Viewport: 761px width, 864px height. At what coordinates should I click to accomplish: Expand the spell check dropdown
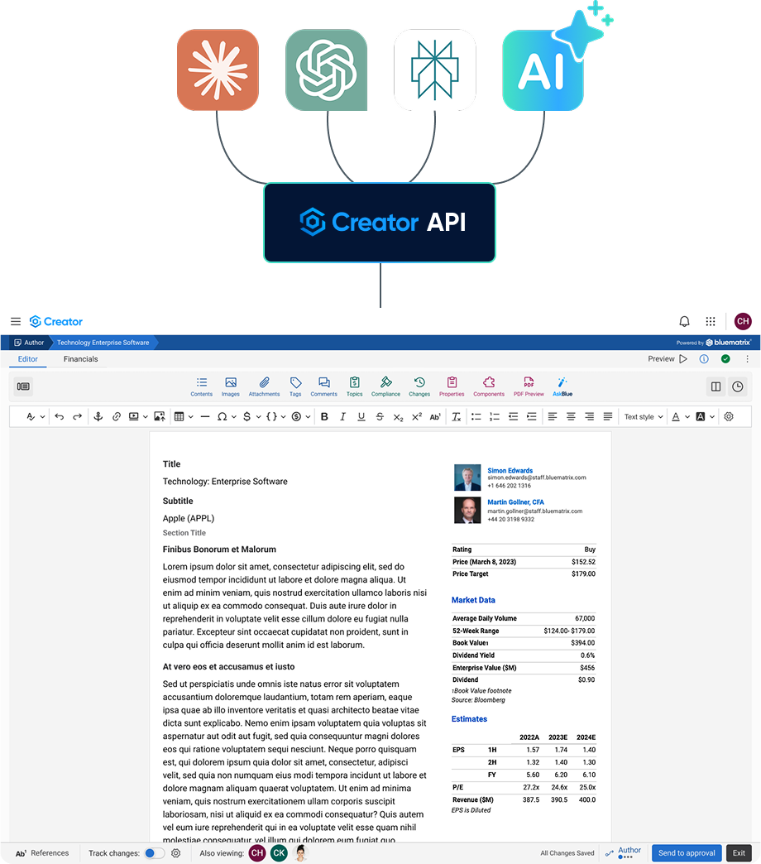click(x=42, y=416)
